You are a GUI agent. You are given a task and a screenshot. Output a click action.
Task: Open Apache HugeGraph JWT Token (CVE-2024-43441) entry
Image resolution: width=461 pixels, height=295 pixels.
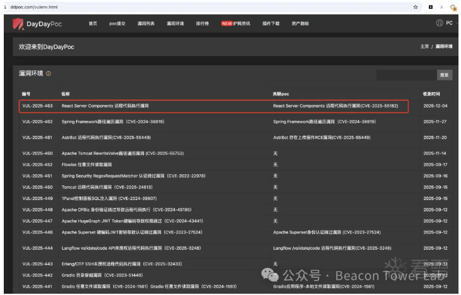tap(132, 221)
